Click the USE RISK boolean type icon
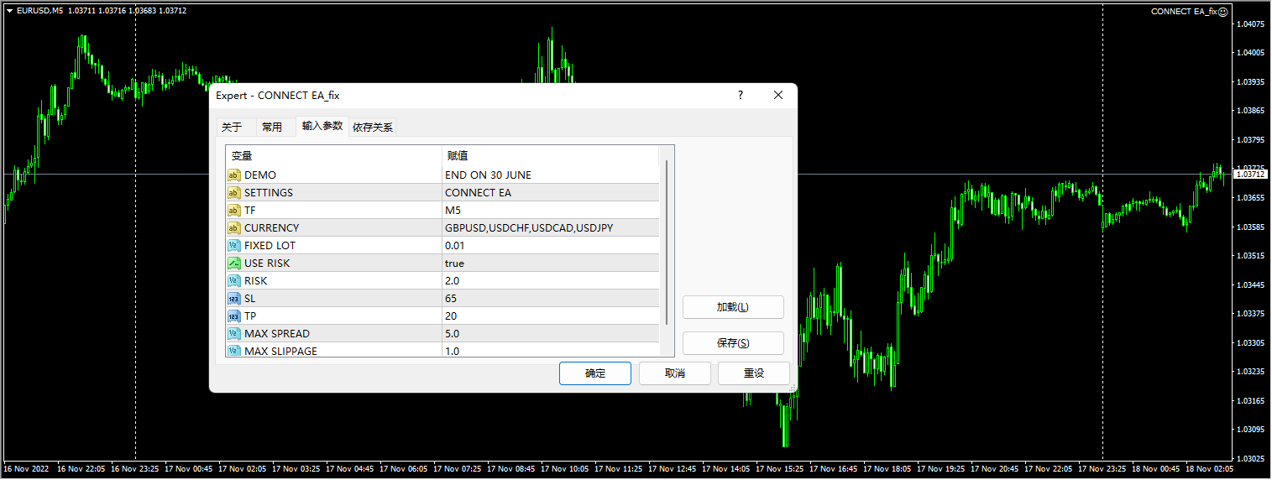Viewport: 1272px width, 480px height. [234, 263]
